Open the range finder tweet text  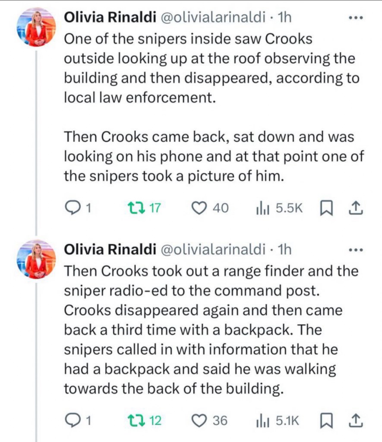tap(203, 330)
